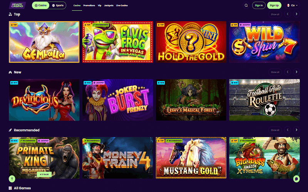308x192 pixels.
Task: Open the Jackpots menu item
Action: [x=109, y=5]
